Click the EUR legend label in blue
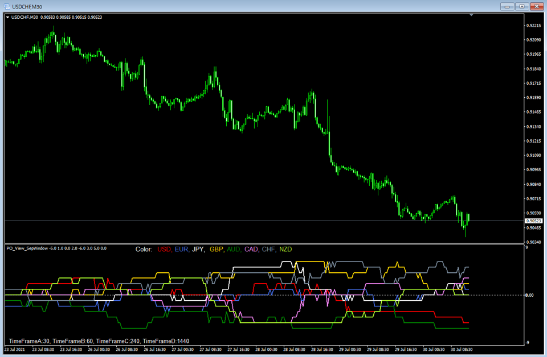 [x=181, y=250]
